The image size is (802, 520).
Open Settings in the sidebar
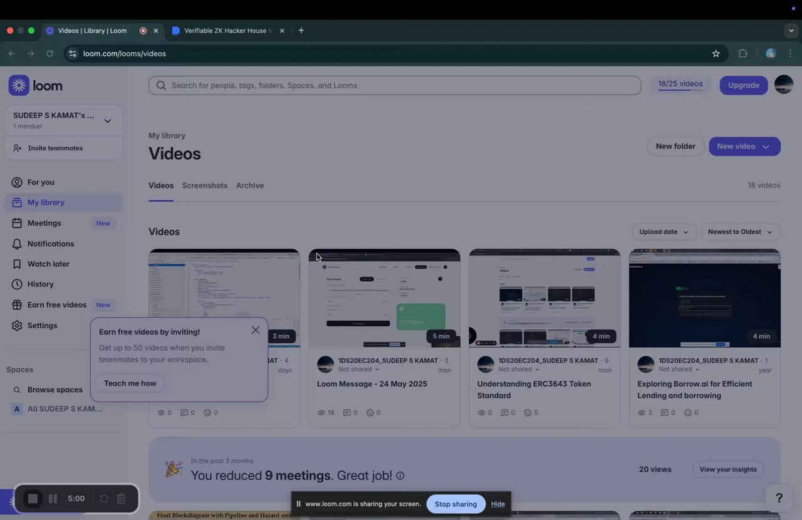click(x=42, y=326)
